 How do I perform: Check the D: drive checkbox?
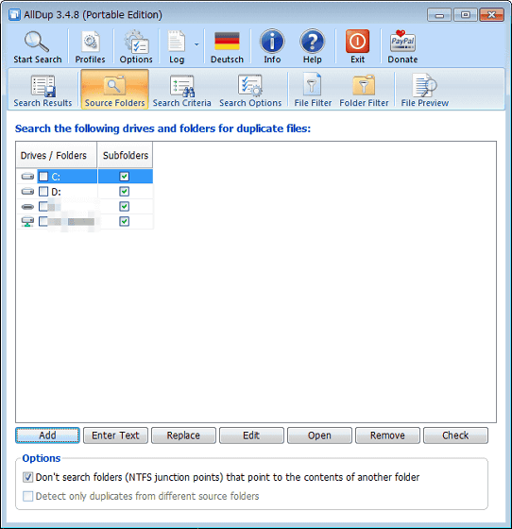[43, 192]
